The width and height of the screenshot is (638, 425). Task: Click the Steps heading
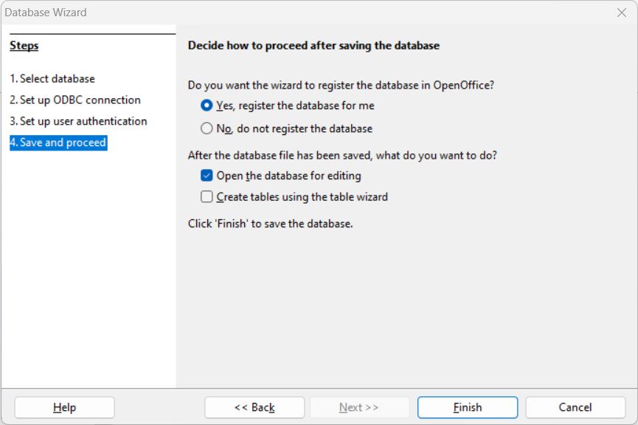point(24,46)
